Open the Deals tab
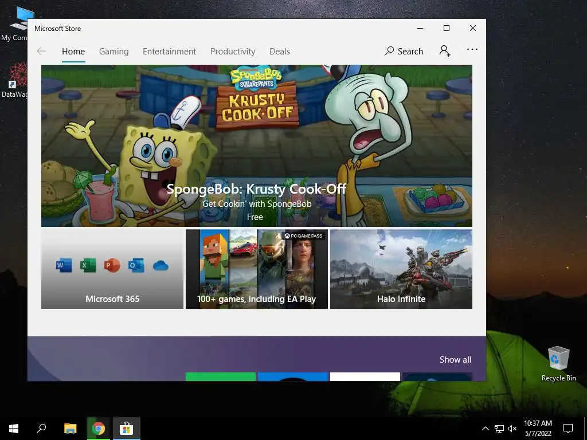The width and height of the screenshot is (587, 440). click(280, 51)
